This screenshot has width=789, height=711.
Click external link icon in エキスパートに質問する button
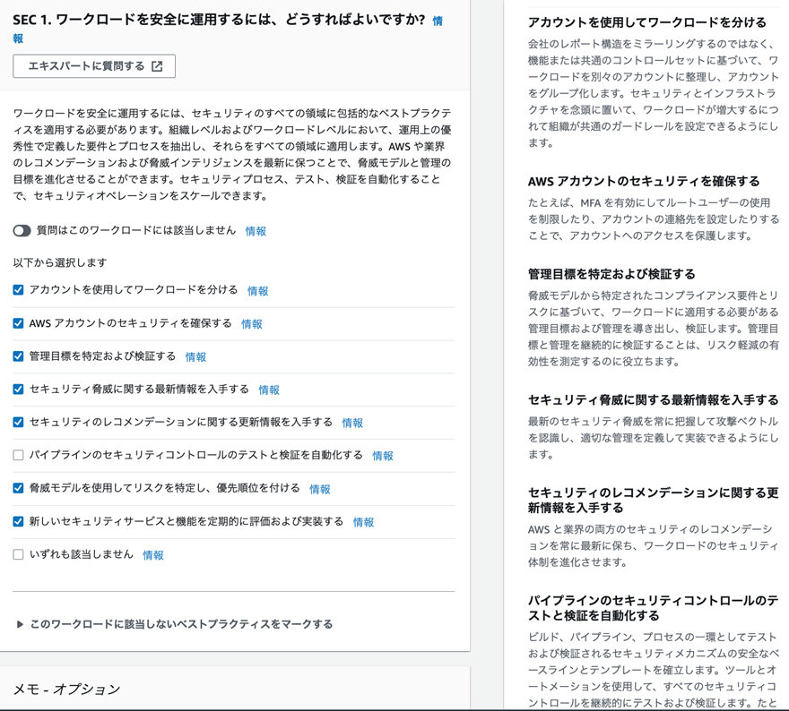157,66
